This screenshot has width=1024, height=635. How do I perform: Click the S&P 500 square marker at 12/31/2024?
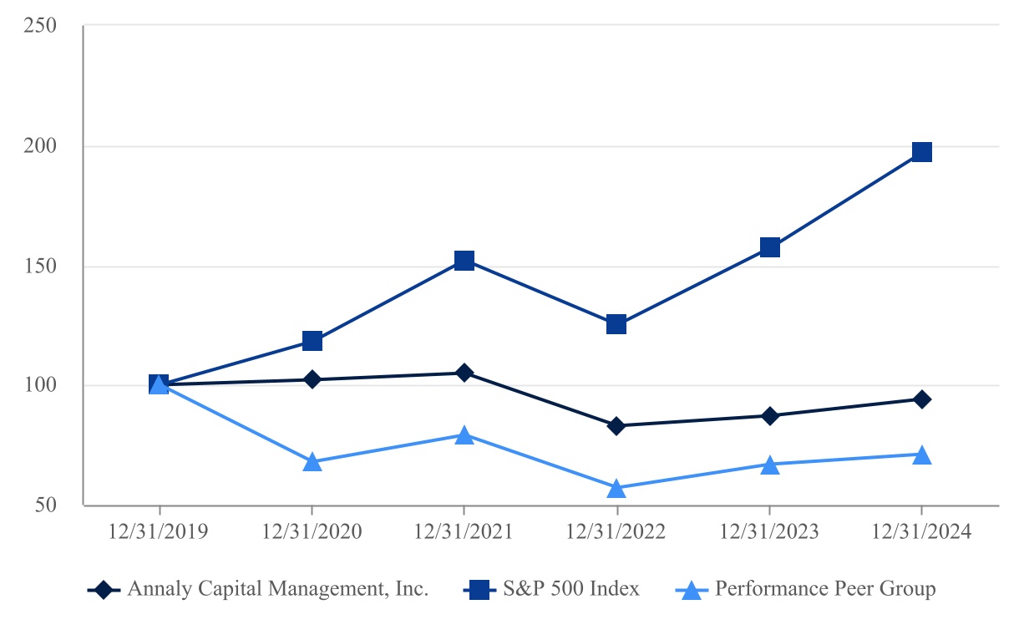921,152
